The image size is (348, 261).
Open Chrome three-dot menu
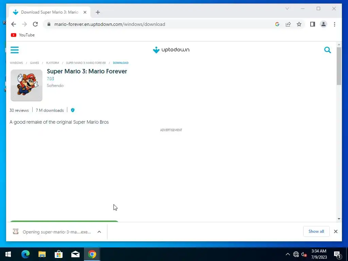(x=334, y=24)
